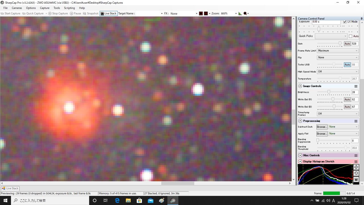Open the File menu
Viewport: 364px width, 205px height.
pyautogui.click(x=5, y=8)
